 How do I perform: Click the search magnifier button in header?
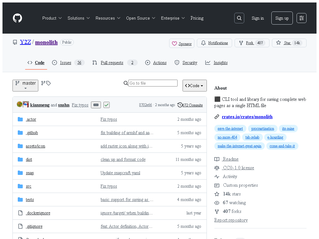[x=239, y=18]
